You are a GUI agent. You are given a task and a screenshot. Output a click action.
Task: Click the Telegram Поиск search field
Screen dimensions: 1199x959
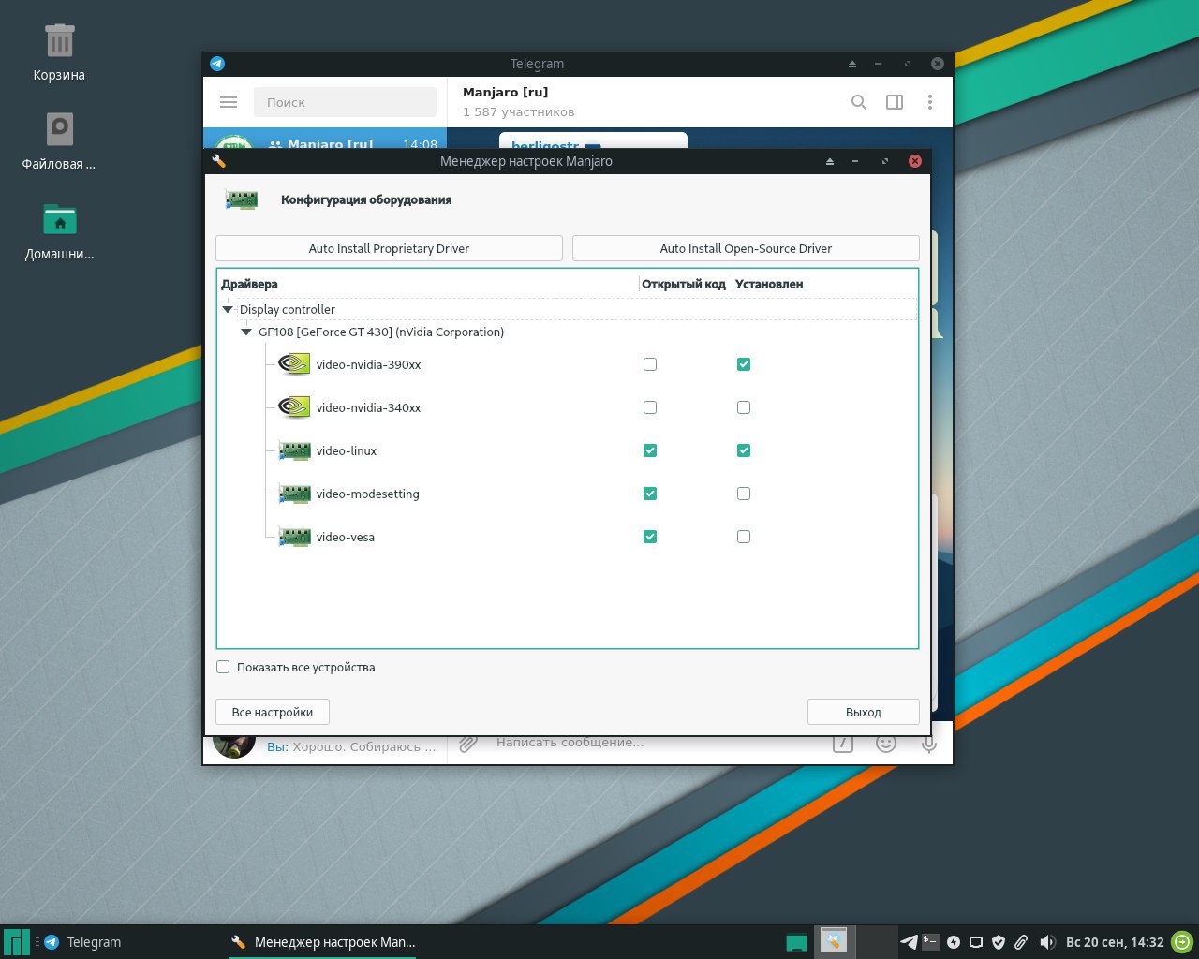(345, 102)
